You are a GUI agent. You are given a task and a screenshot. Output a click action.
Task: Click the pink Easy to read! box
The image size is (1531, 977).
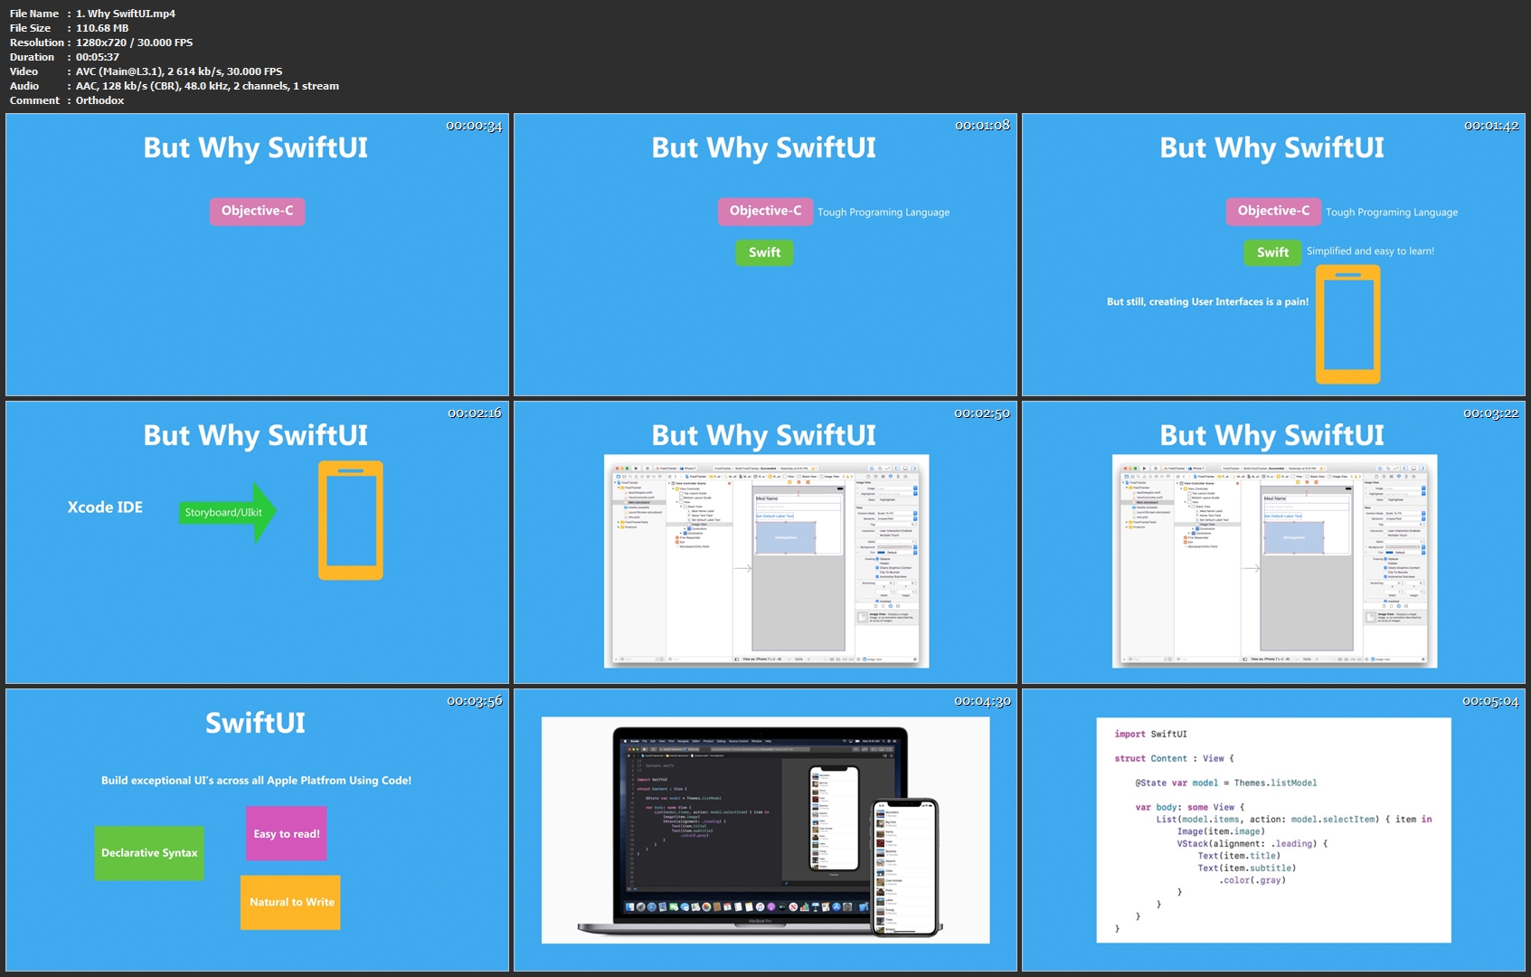point(286,833)
